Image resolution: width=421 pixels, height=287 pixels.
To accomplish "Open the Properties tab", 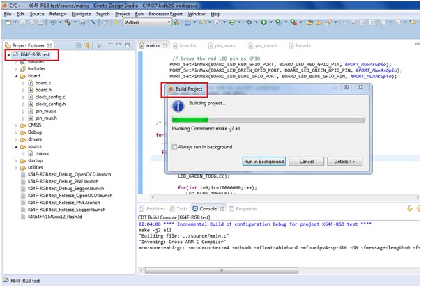I will (x=243, y=209).
